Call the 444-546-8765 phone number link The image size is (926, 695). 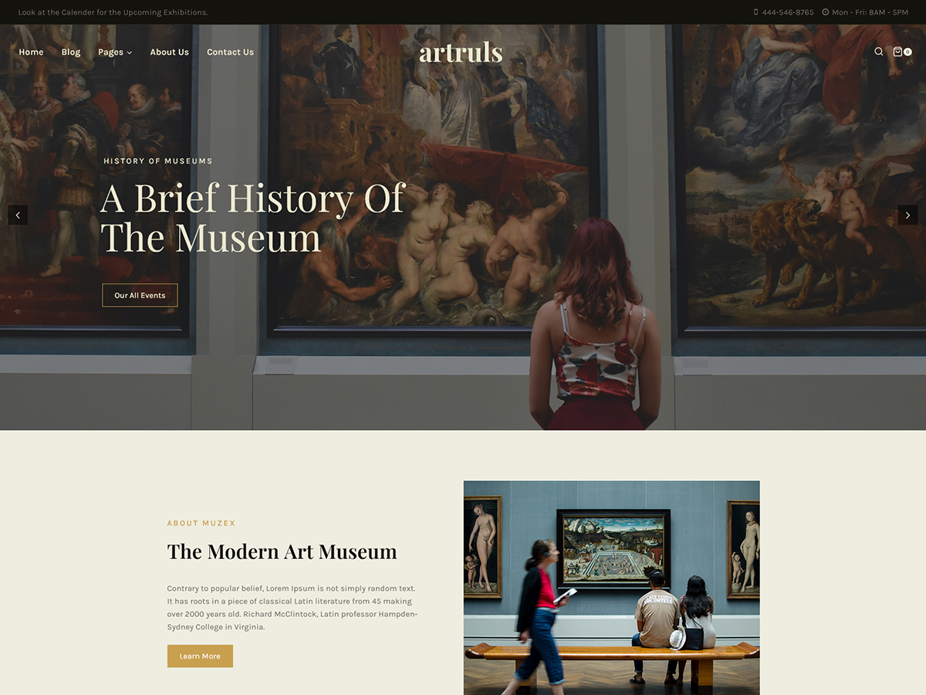pos(788,12)
